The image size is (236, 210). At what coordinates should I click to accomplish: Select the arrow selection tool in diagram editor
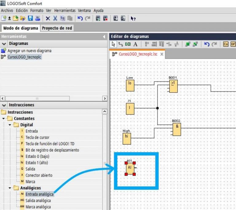coord(113,44)
